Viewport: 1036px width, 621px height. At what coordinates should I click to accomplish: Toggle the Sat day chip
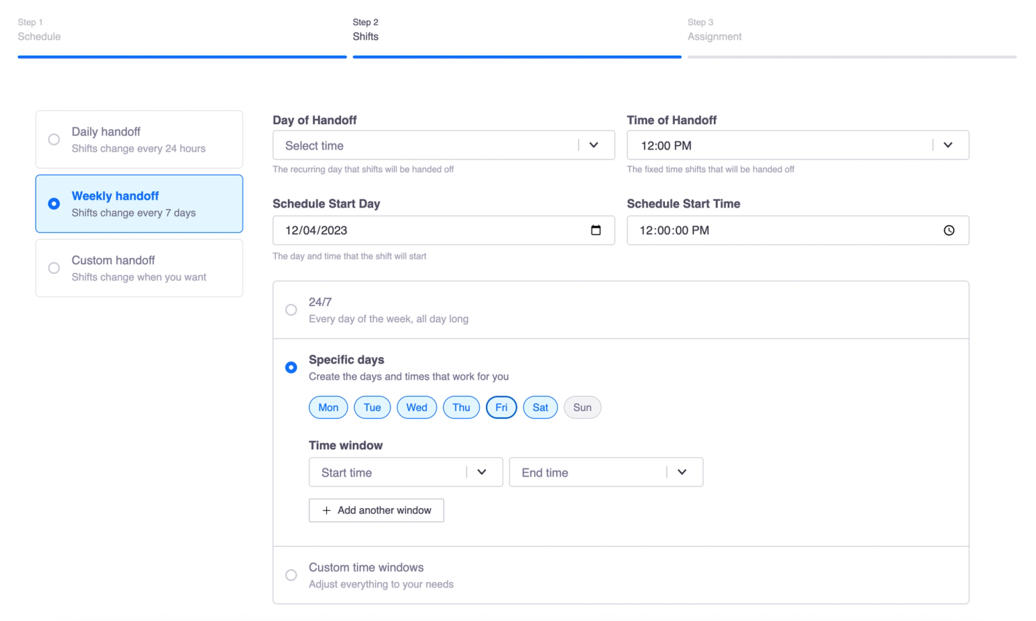pyautogui.click(x=540, y=408)
